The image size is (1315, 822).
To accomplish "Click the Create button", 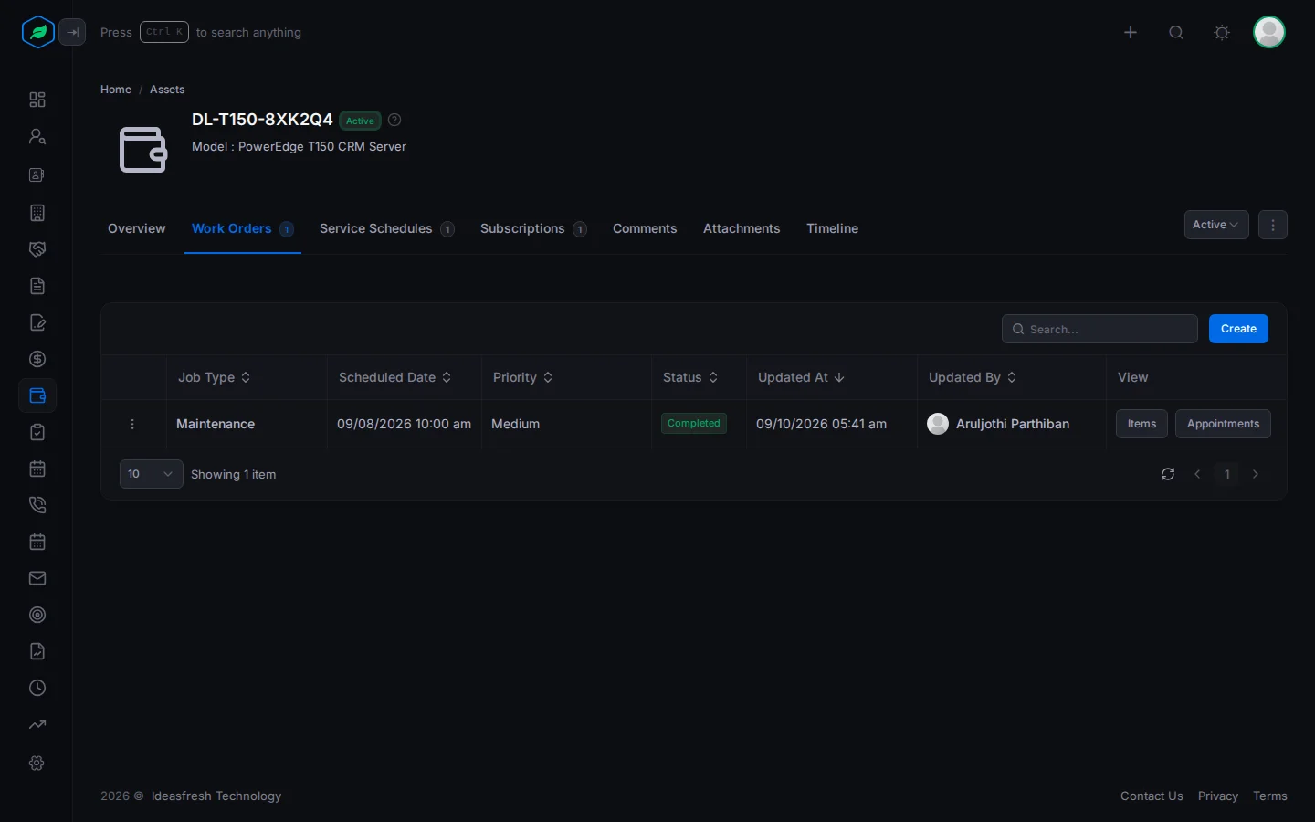I will 1238,329.
